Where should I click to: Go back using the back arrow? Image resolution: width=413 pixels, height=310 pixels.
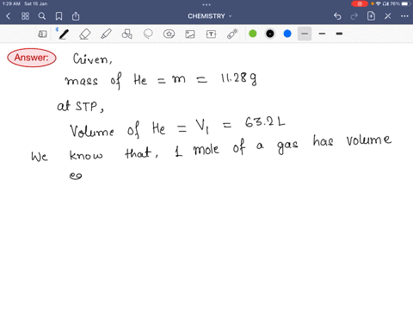8,16
